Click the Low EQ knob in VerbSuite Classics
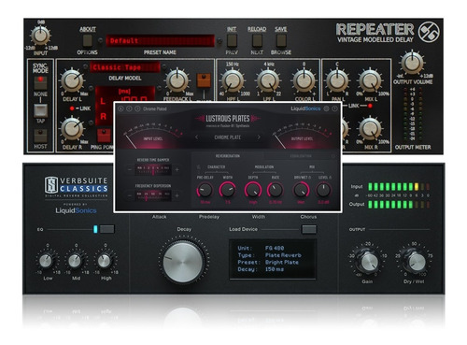467x345 pixels. click(x=47, y=261)
